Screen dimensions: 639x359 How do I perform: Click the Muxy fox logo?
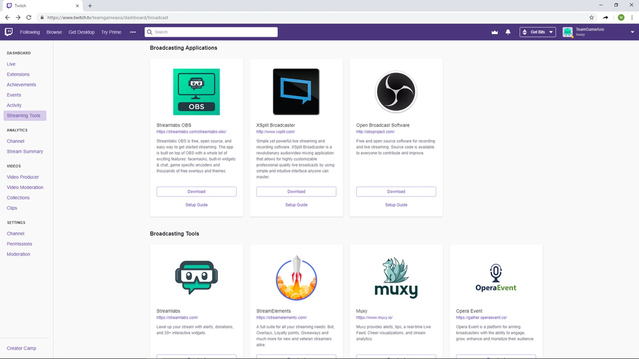click(396, 278)
